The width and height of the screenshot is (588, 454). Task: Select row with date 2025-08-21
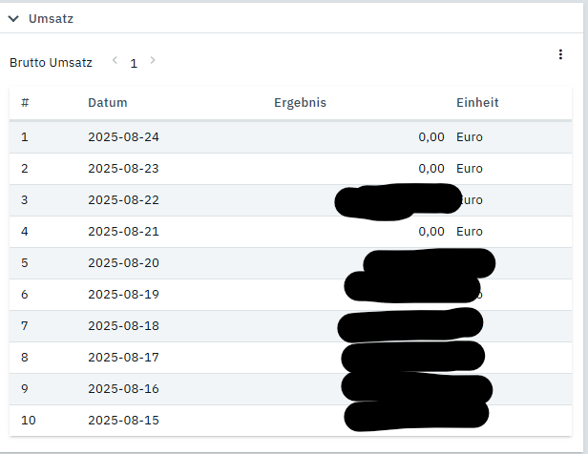[290, 232]
